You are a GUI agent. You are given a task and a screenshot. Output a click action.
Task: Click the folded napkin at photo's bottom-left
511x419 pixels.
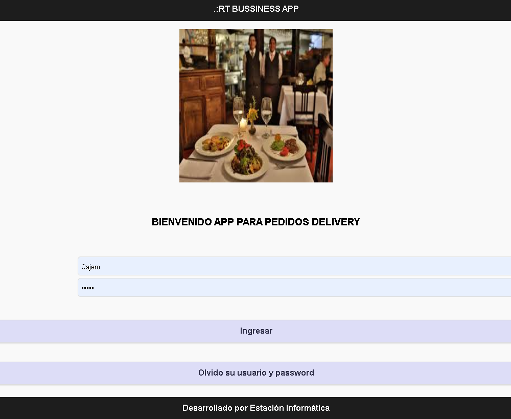pyautogui.click(x=196, y=169)
